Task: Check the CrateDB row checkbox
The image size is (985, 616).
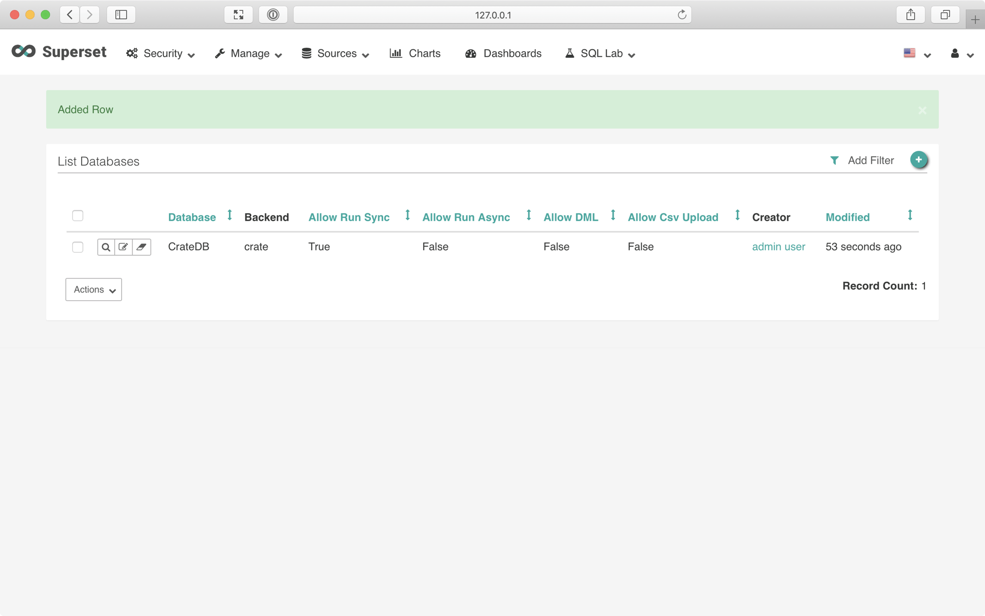Action: (78, 247)
